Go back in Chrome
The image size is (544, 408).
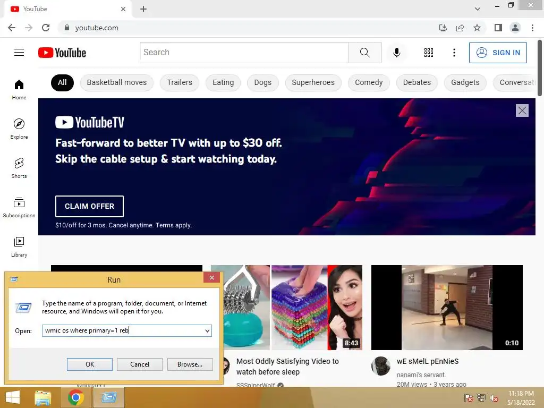click(12, 28)
